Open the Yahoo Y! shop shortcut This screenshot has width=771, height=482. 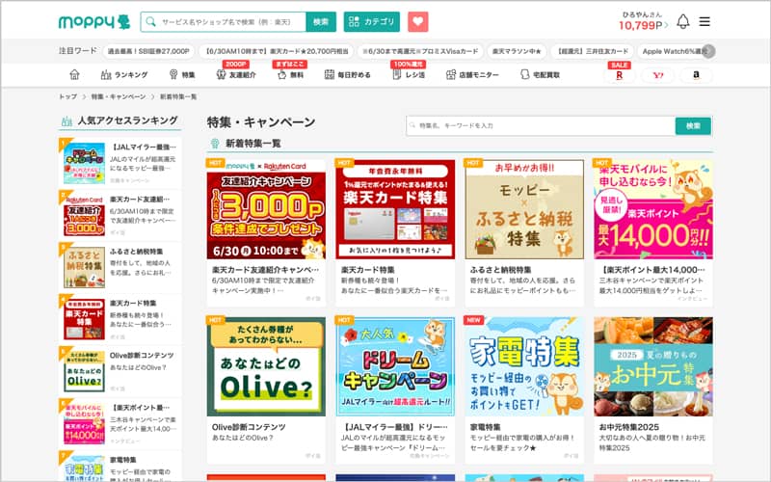pos(657,75)
